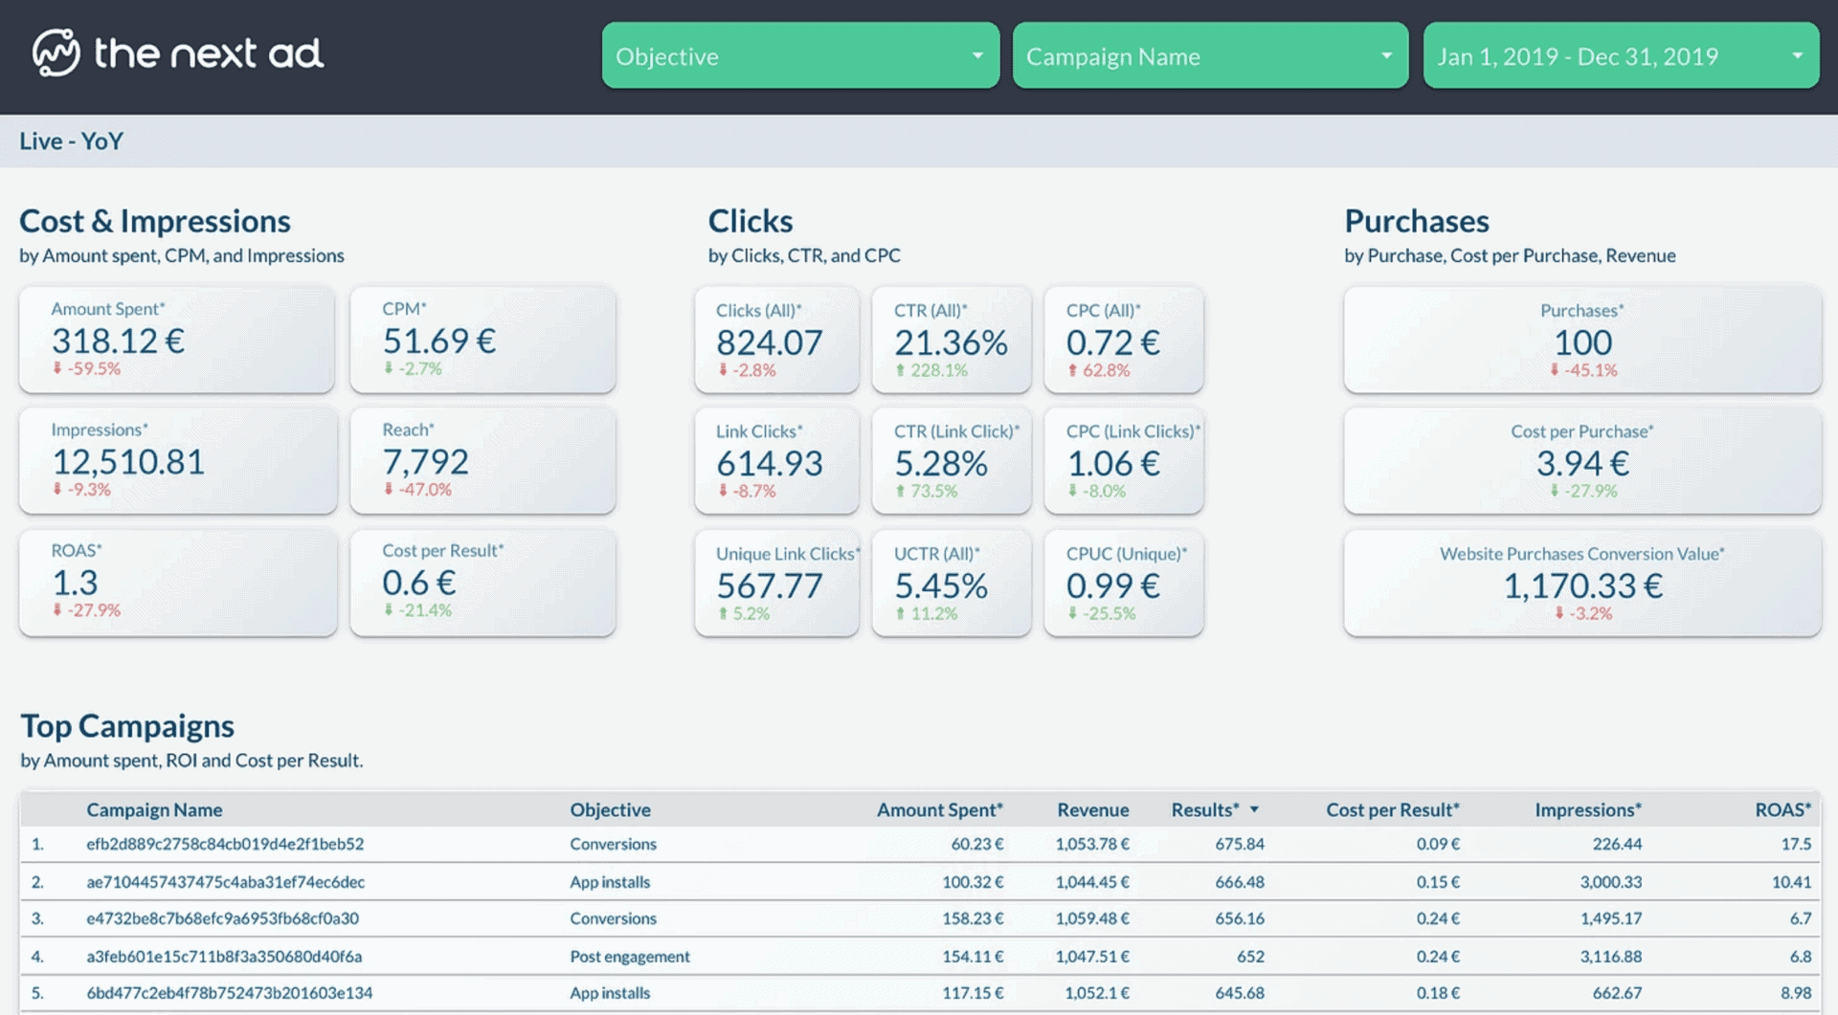
Task: Click the Campaign Name column header
Action: point(154,810)
